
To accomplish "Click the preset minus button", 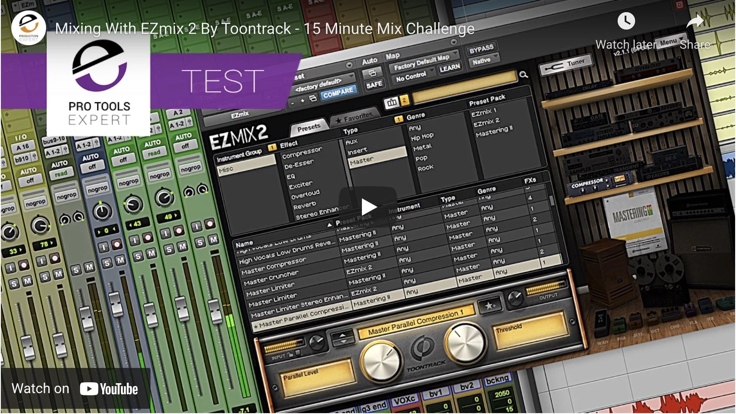I will pyautogui.click(x=292, y=103).
